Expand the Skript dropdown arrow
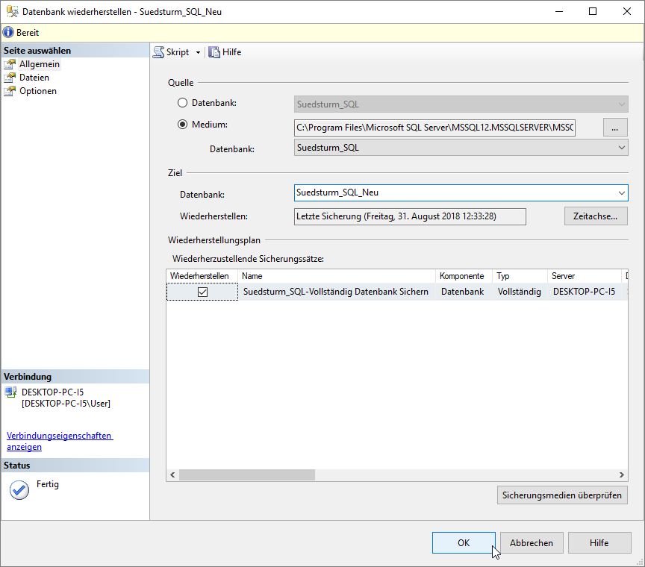Screen dimensions: 645x567 coord(198,52)
